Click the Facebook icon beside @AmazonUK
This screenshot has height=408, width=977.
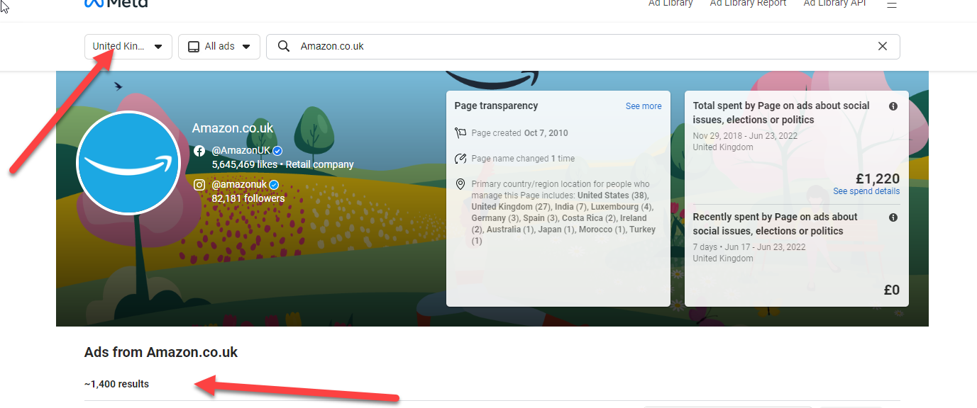click(x=199, y=151)
